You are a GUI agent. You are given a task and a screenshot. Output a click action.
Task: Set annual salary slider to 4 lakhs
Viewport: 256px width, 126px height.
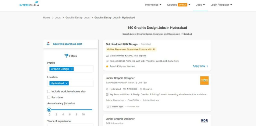(x=63, y=110)
